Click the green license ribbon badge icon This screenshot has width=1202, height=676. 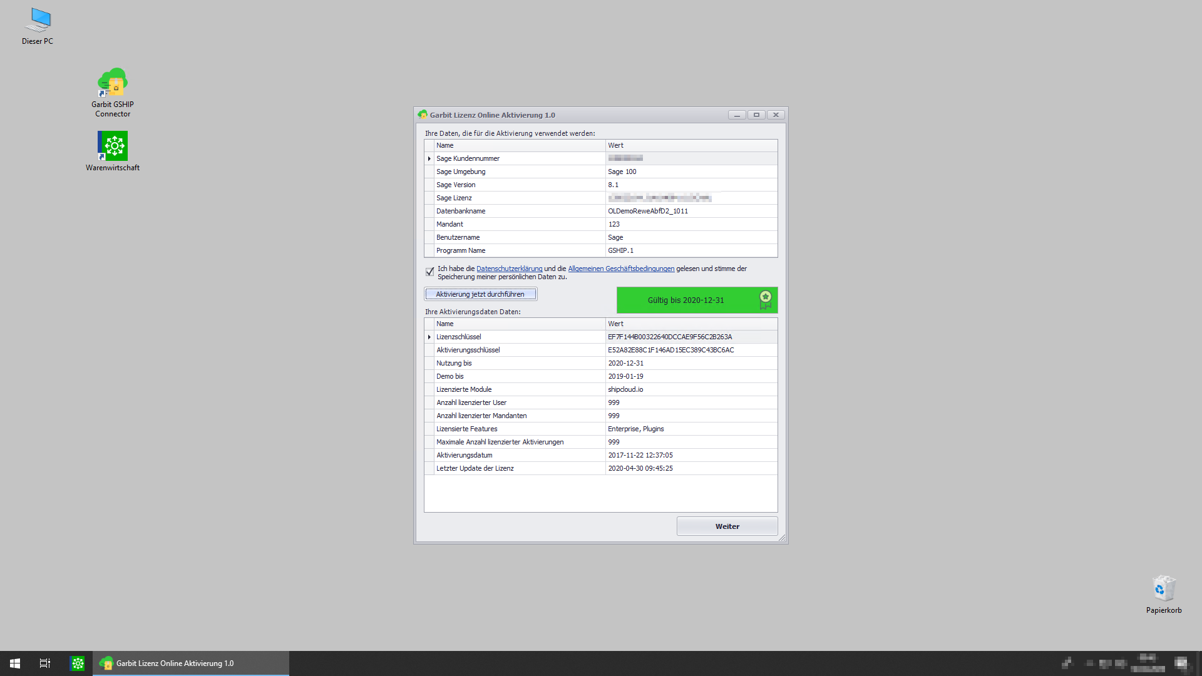(765, 300)
